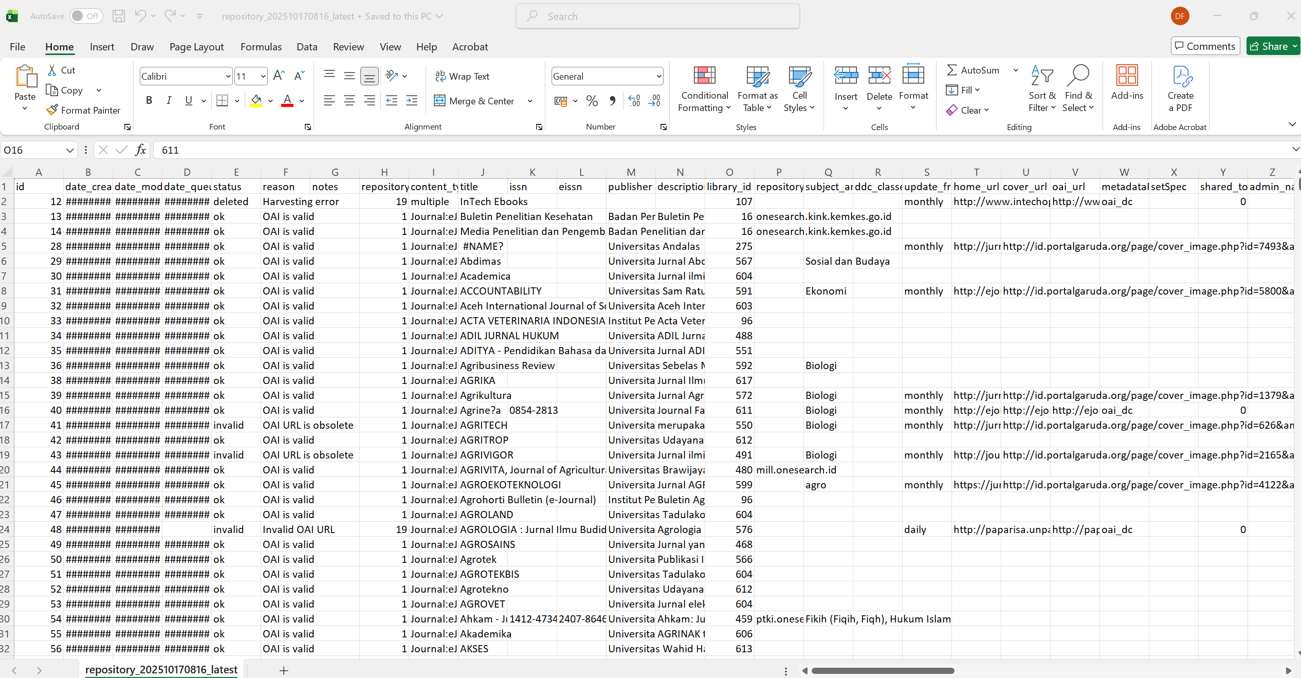Toggle Wrap Text
1301x678 pixels.
462,76
